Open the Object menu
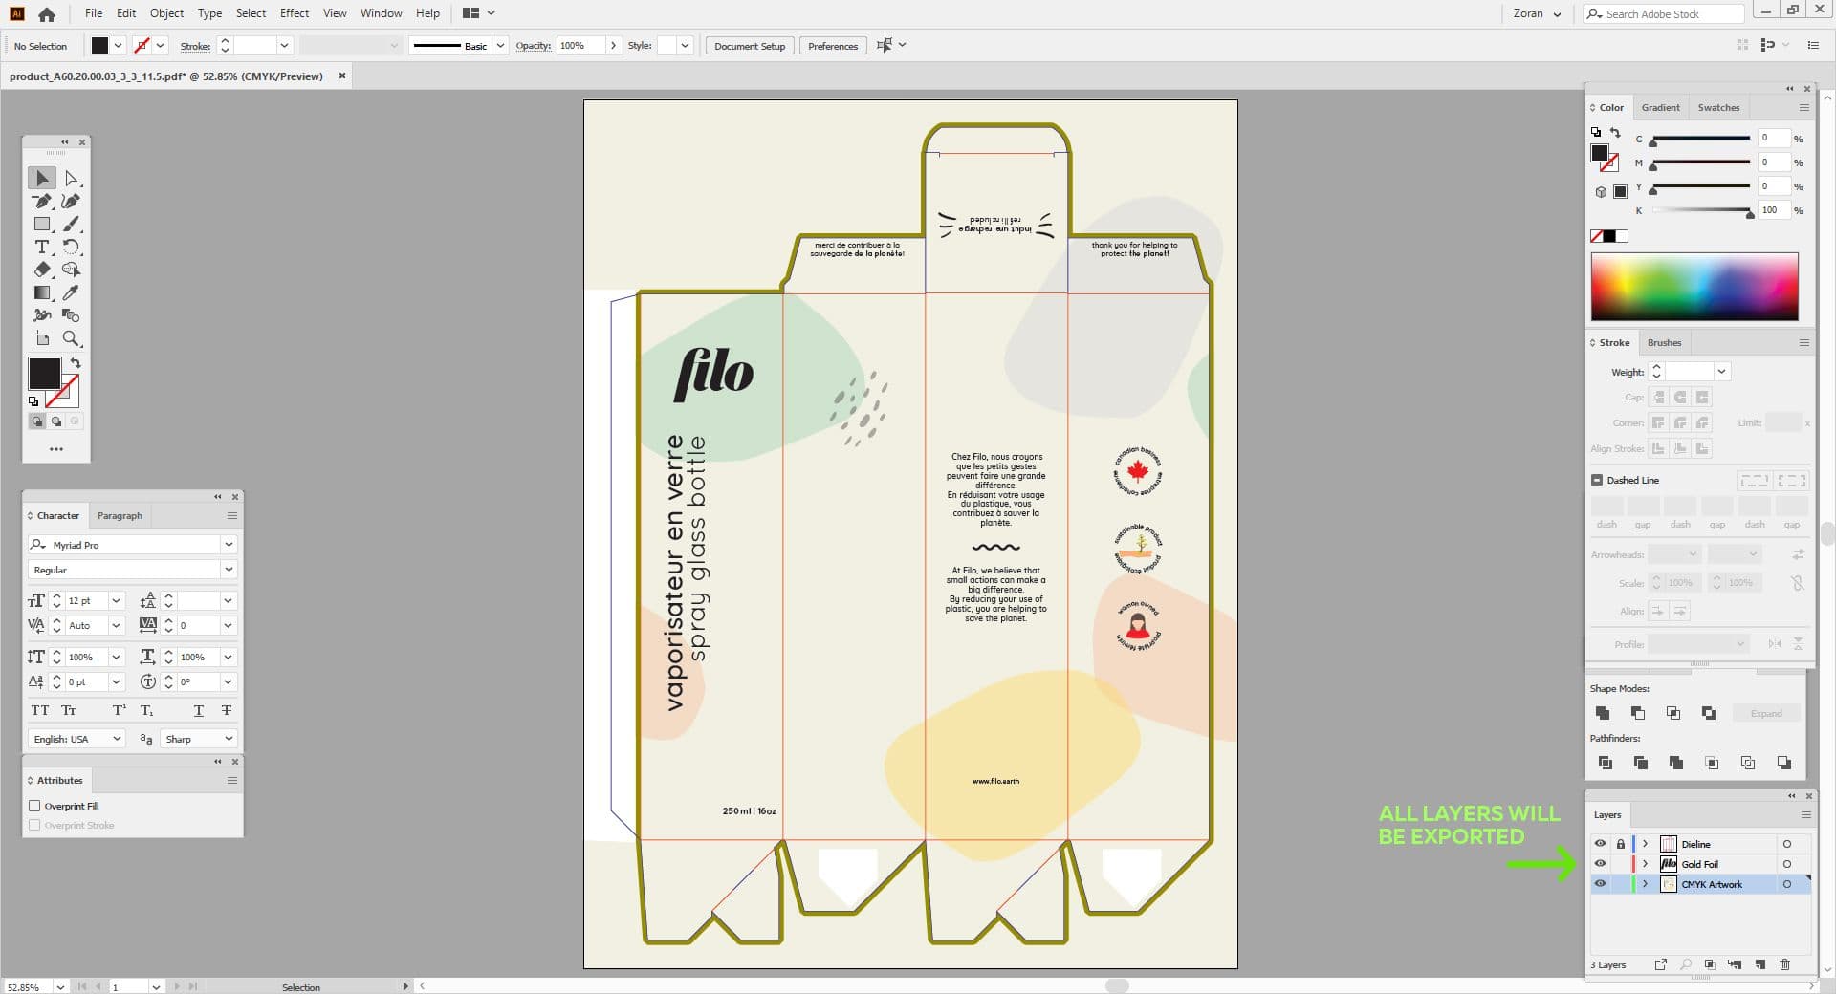Image resolution: width=1836 pixels, height=994 pixels. [165, 12]
